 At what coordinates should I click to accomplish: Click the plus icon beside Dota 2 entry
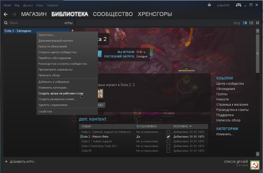pos(72,31)
